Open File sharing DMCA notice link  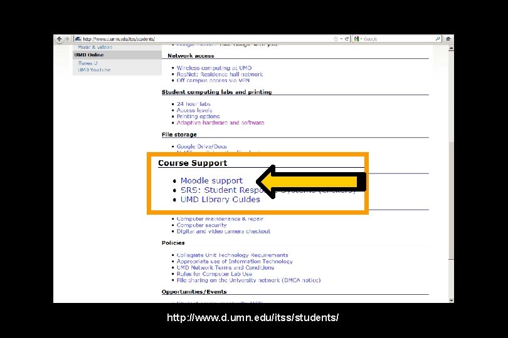(x=248, y=280)
